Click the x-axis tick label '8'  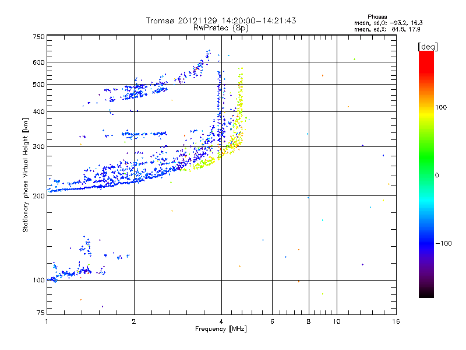309,321
